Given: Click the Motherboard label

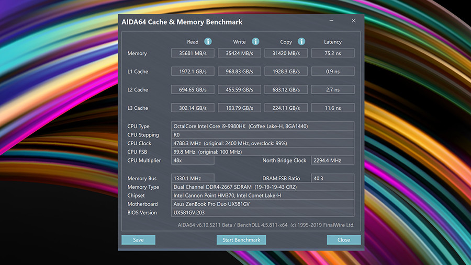Looking at the screenshot, I should [x=142, y=204].
